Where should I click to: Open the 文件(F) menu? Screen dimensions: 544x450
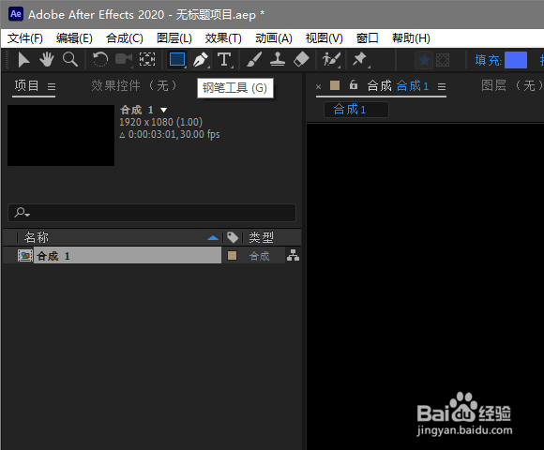[25, 38]
